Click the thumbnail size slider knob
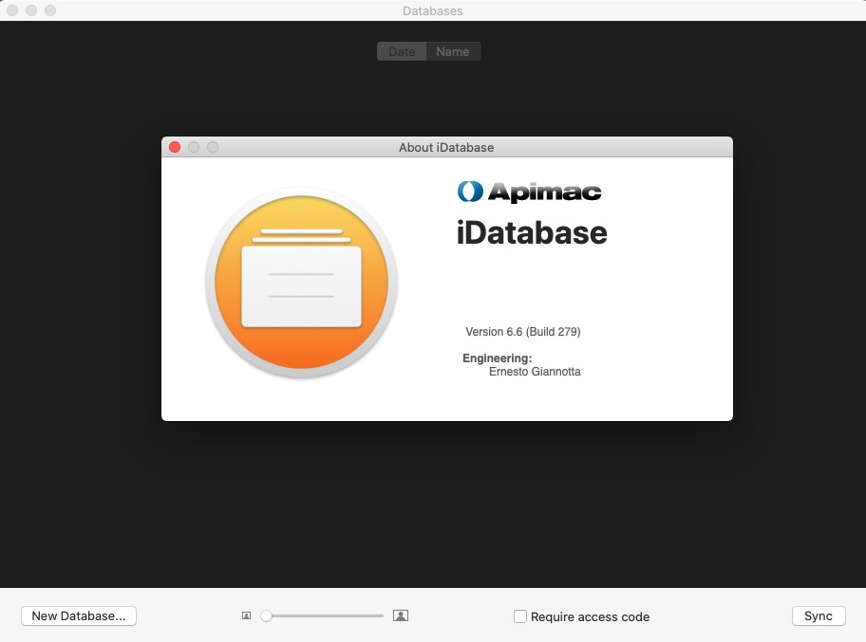Viewport: 866px width, 642px height. (266, 616)
